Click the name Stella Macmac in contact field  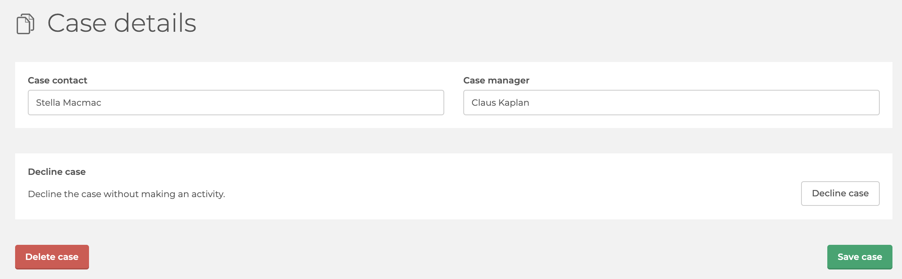(68, 103)
